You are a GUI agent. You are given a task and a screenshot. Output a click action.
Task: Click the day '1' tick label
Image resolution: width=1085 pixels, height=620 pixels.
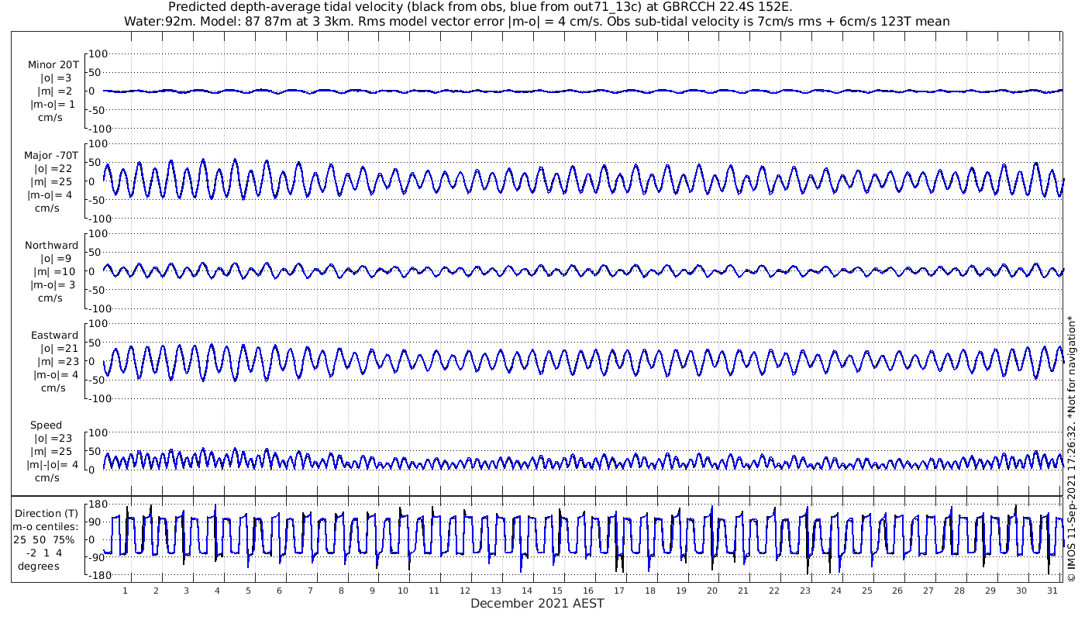click(125, 591)
